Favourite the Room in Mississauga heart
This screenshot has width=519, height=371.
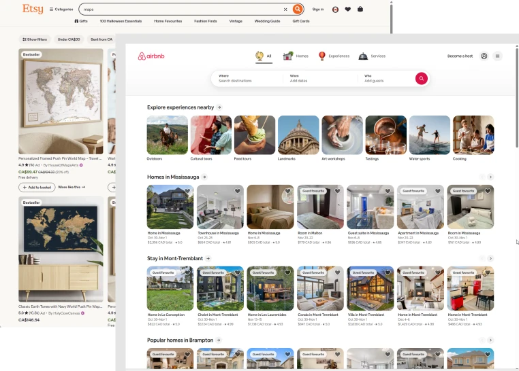coord(488,191)
